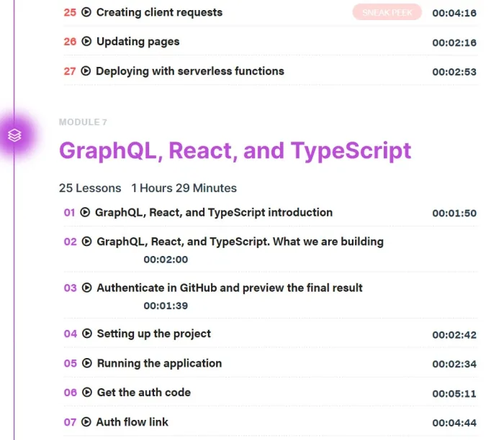Click purple lesson number 01
The image size is (491, 440).
pos(69,213)
